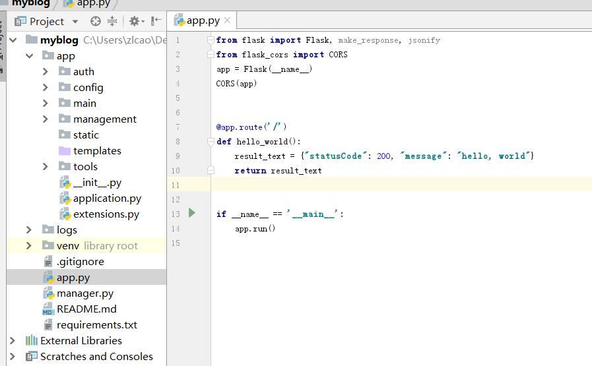Run script via green gutter arrow

(x=192, y=213)
